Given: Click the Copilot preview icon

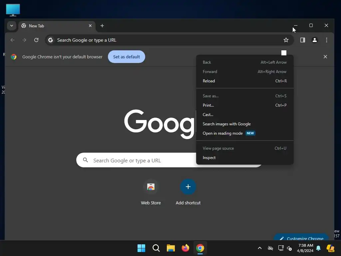Looking at the screenshot, I should [x=330, y=248].
